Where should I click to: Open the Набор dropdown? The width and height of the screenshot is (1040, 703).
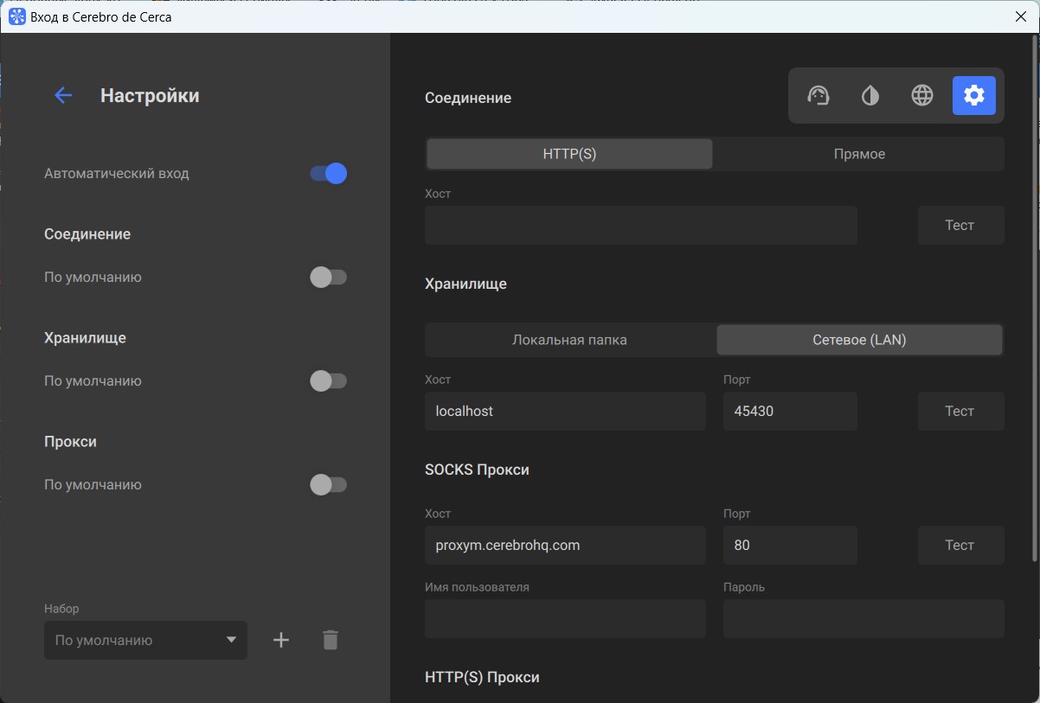click(145, 640)
